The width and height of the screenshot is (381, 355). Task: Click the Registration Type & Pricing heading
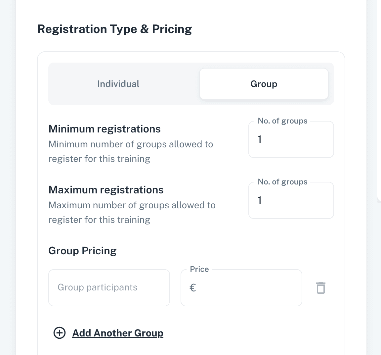pyautogui.click(x=114, y=29)
